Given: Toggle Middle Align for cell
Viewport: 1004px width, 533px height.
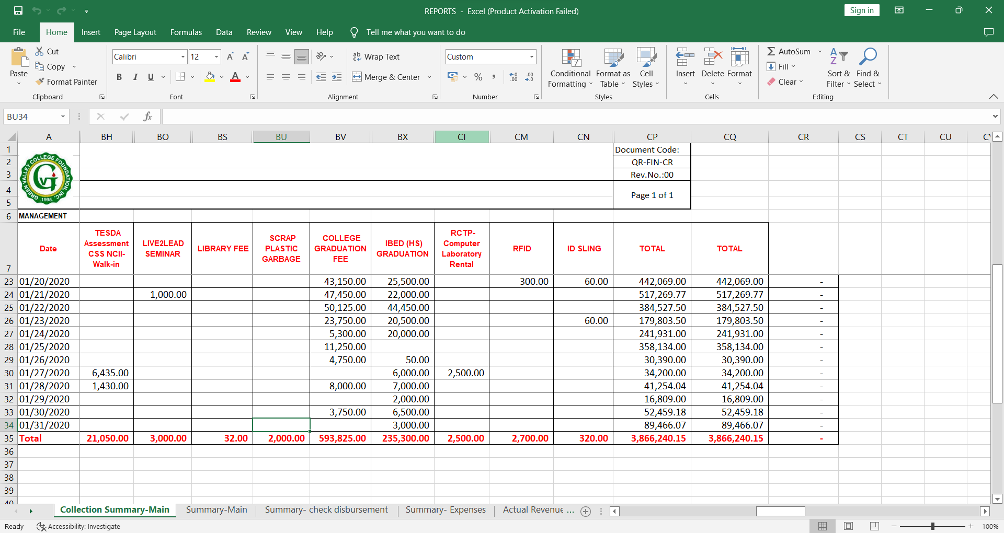Looking at the screenshot, I should (286, 56).
